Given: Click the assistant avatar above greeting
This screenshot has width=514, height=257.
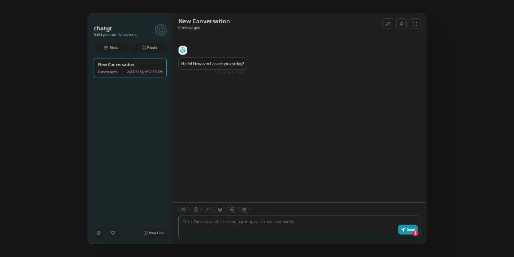Looking at the screenshot, I should [x=183, y=50].
